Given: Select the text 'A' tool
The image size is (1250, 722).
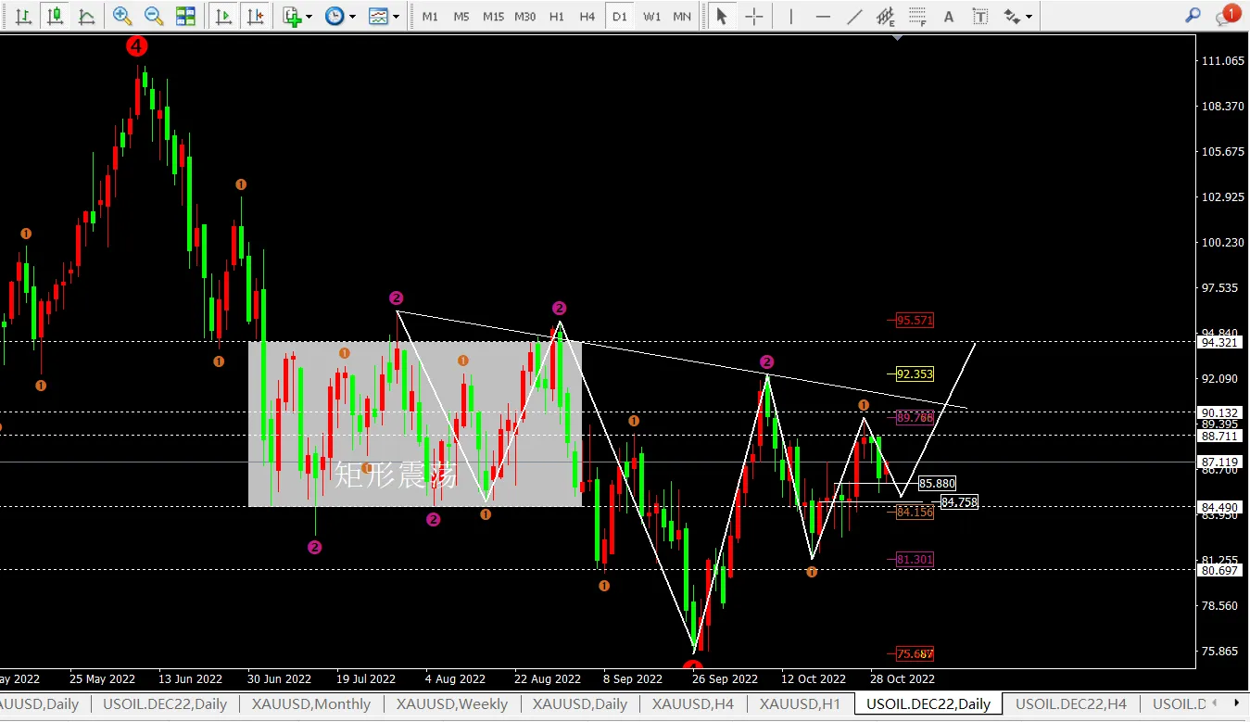Looking at the screenshot, I should (949, 16).
